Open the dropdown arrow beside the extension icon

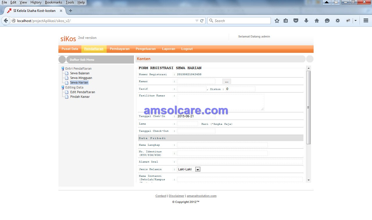tap(355, 21)
